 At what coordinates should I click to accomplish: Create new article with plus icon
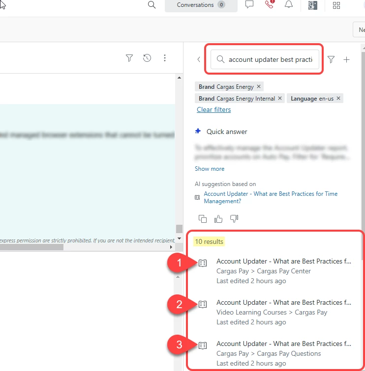[x=346, y=60]
